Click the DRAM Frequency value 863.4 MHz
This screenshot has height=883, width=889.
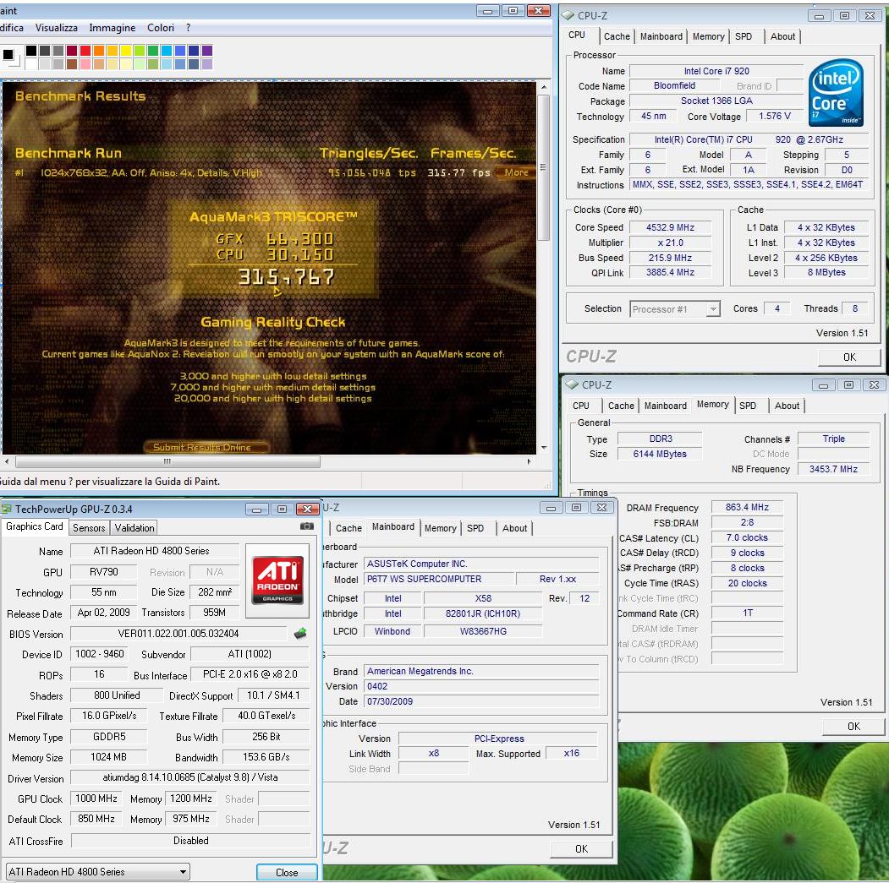coord(747,508)
